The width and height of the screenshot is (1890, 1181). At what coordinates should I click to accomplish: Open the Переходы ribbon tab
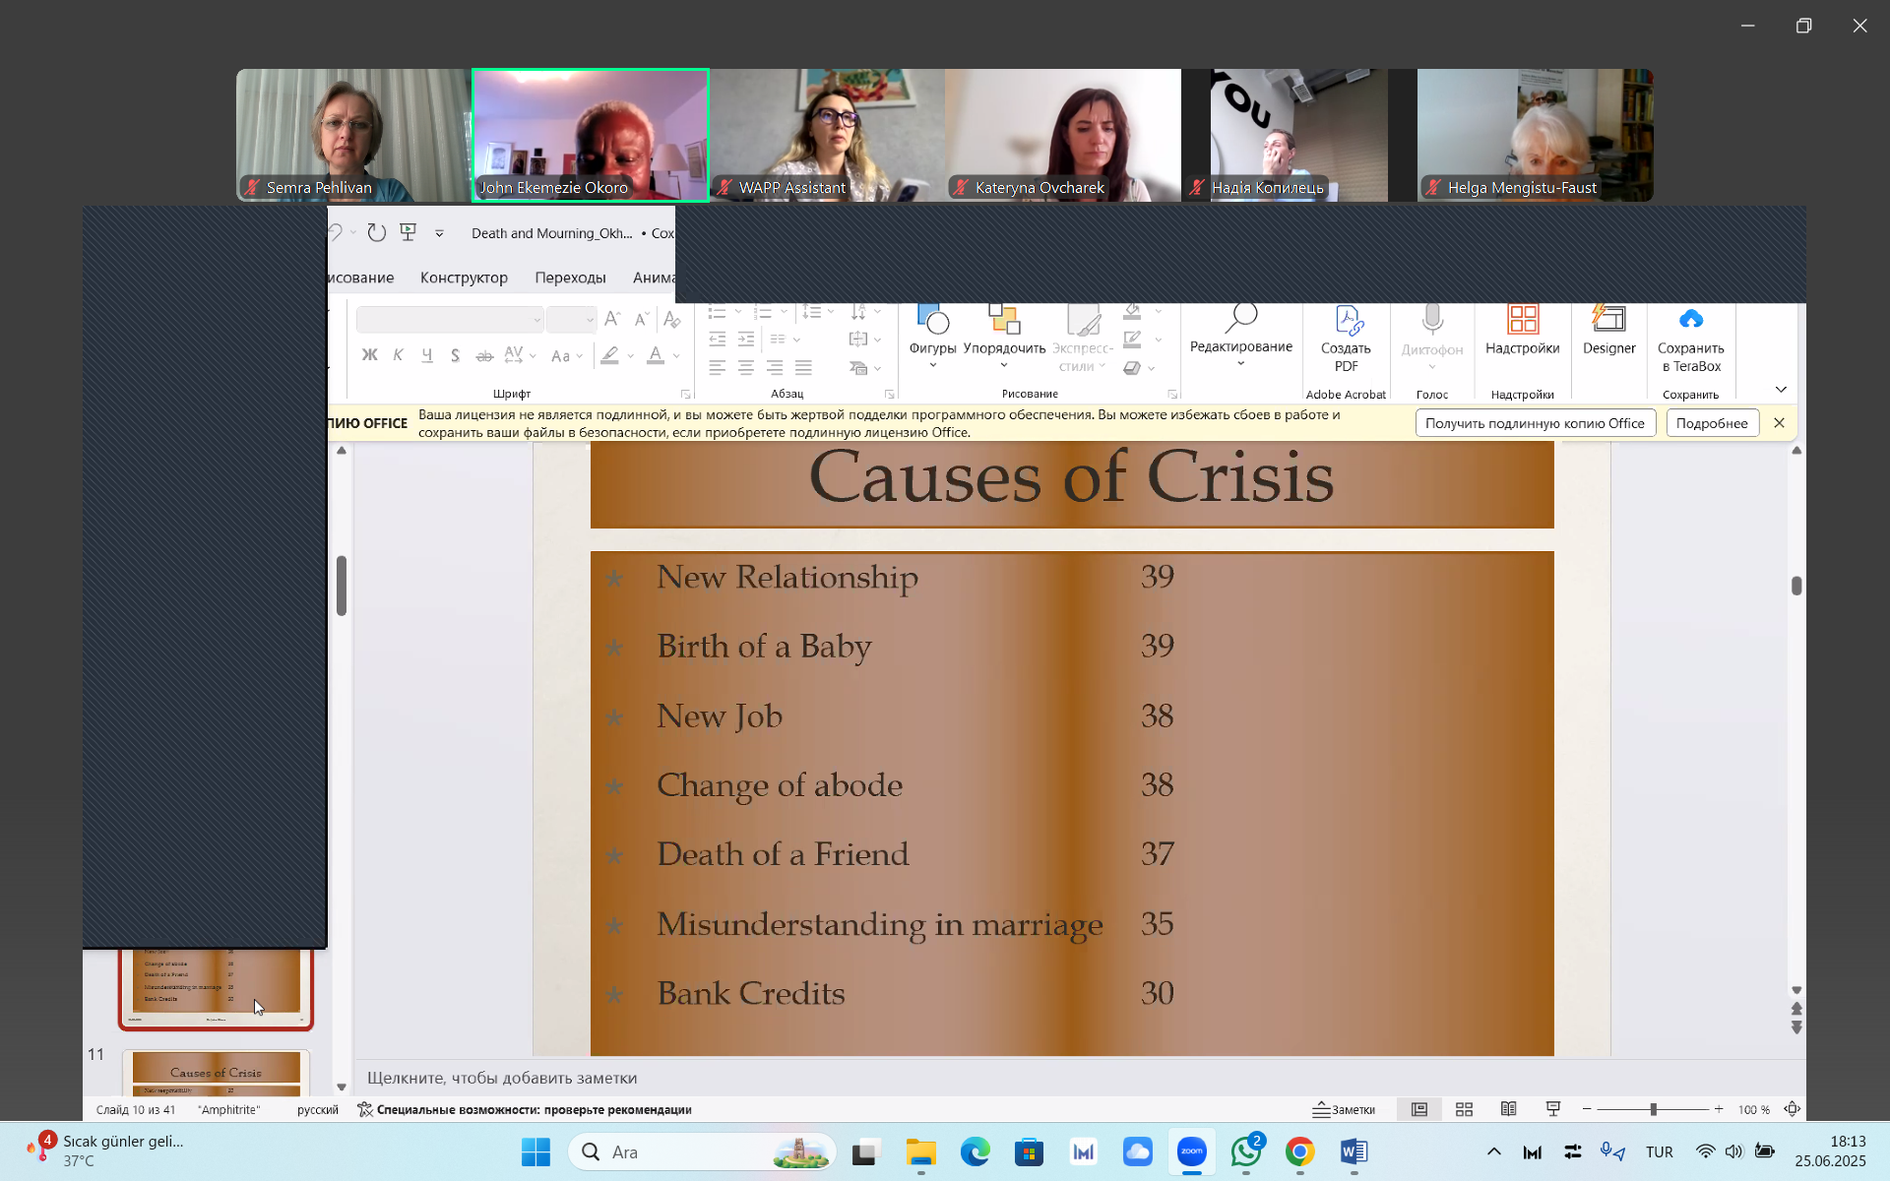570,278
